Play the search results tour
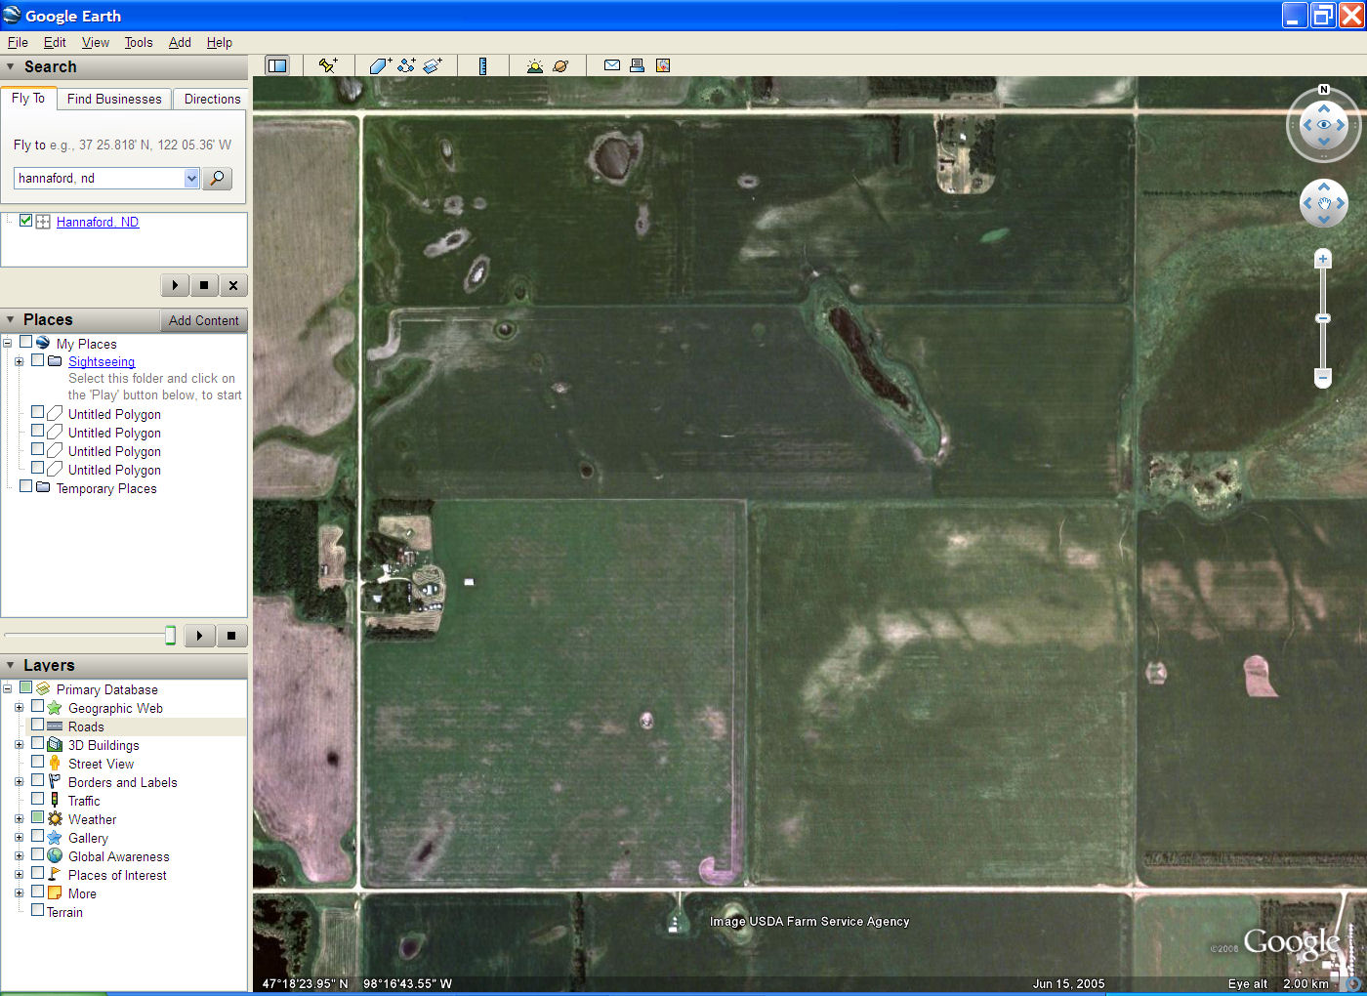Viewport: 1367px width, 996px height. point(175,285)
